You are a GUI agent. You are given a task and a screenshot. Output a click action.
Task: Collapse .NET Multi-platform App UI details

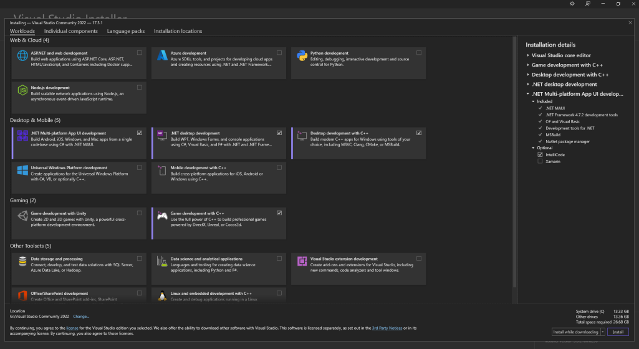(528, 93)
